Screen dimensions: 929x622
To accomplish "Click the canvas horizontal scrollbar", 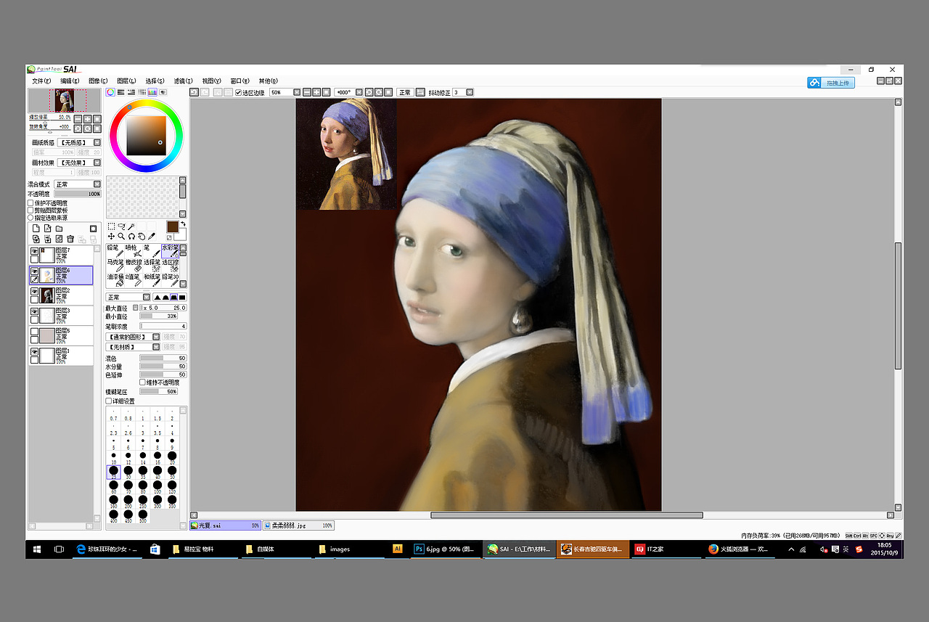I will (567, 515).
